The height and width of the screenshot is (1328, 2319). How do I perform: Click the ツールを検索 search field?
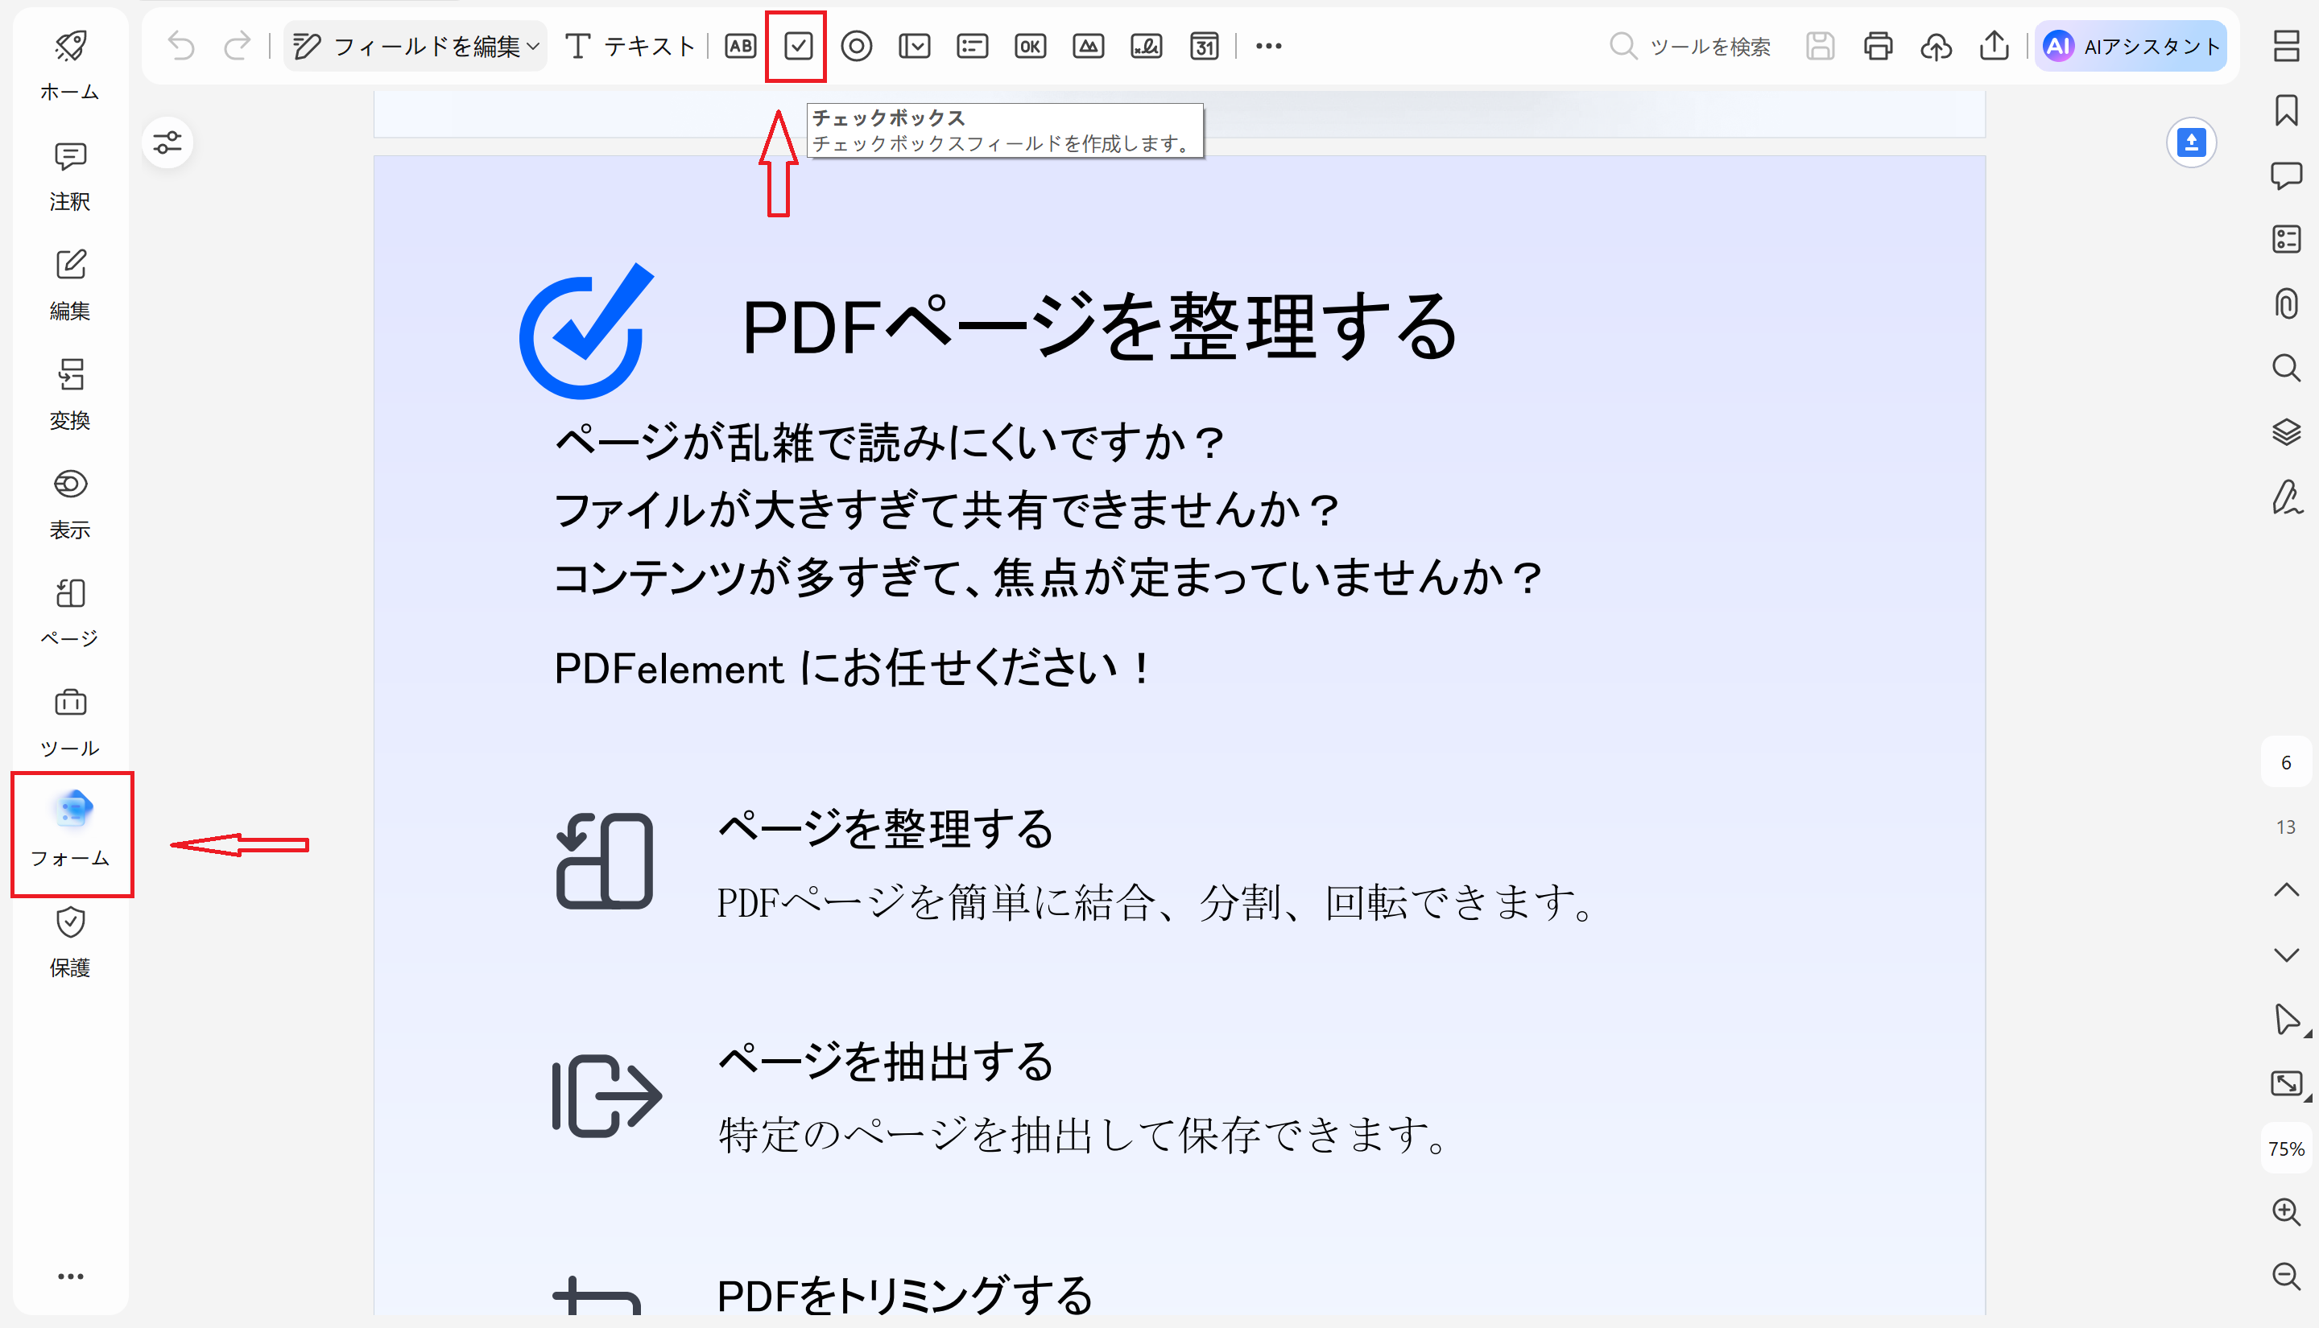[1689, 46]
